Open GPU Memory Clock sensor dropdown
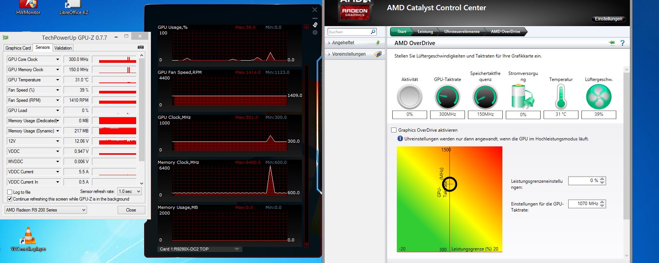Image resolution: width=659 pixels, height=263 pixels. tap(58, 70)
